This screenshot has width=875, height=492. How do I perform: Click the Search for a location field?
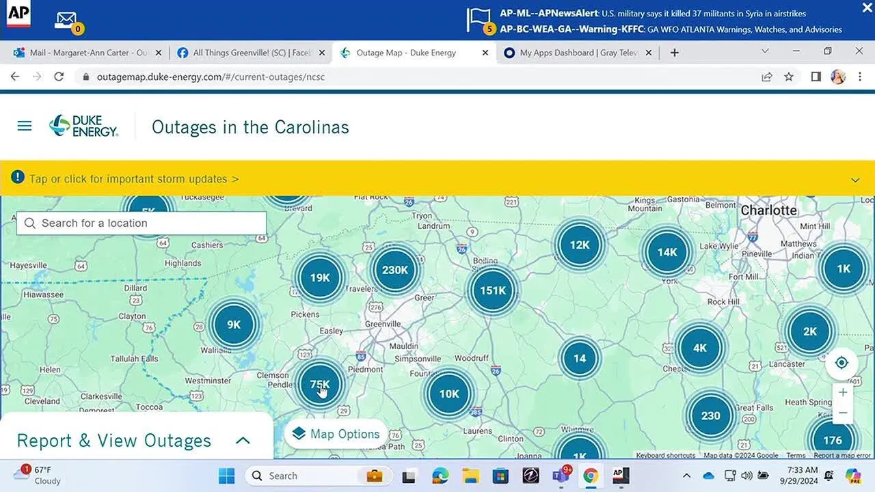coord(142,223)
